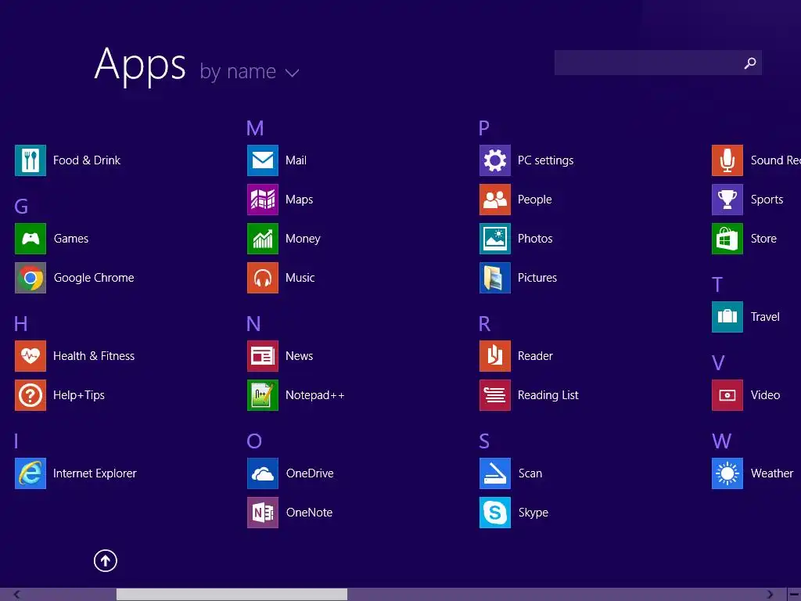Click the letter P group header

click(x=483, y=128)
